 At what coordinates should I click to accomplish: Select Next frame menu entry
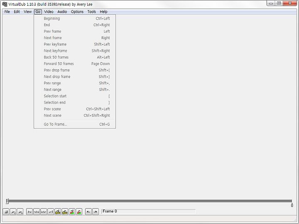point(75,38)
